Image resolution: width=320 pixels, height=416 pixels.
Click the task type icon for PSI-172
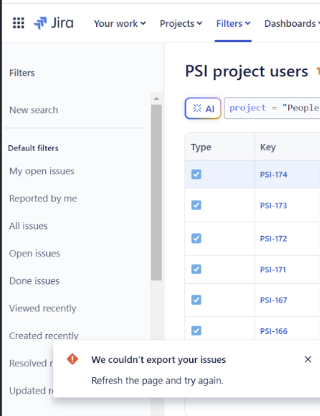196,239
